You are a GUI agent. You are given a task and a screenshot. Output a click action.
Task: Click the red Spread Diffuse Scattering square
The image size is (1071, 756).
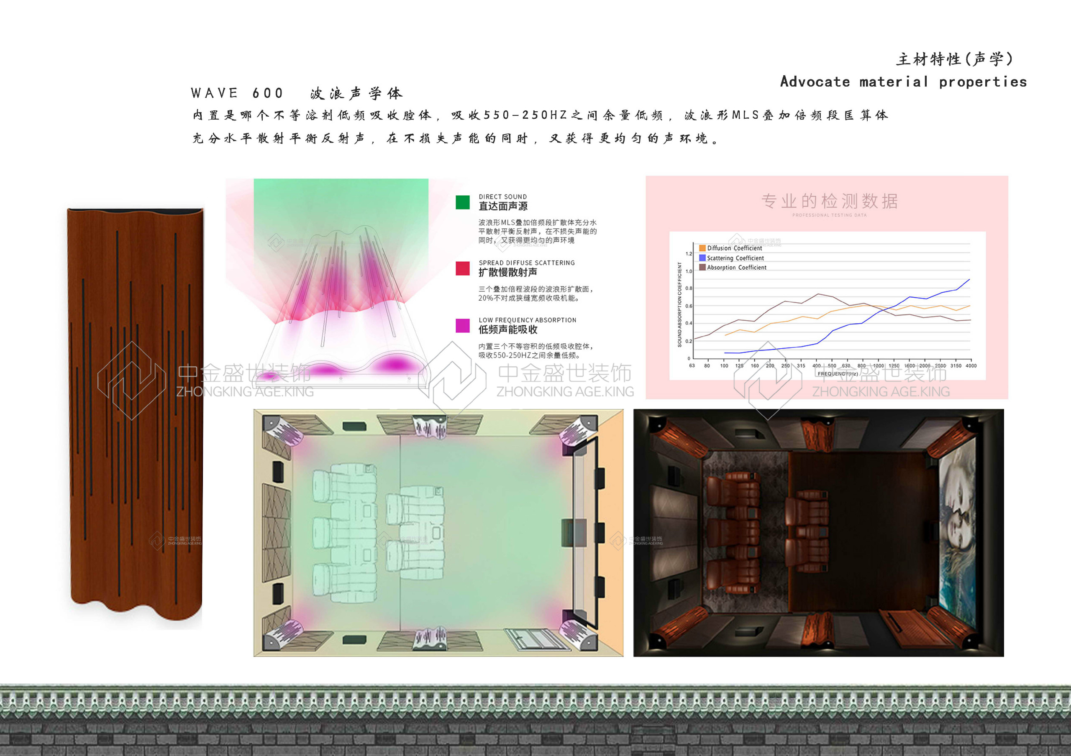pyautogui.click(x=462, y=268)
